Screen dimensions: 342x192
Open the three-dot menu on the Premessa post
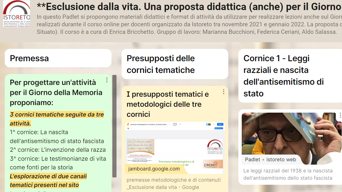pyautogui.click(x=107, y=80)
